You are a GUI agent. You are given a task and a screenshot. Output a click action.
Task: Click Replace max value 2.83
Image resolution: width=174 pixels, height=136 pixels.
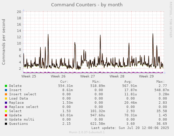pyautogui.click(x=163, y=103)
